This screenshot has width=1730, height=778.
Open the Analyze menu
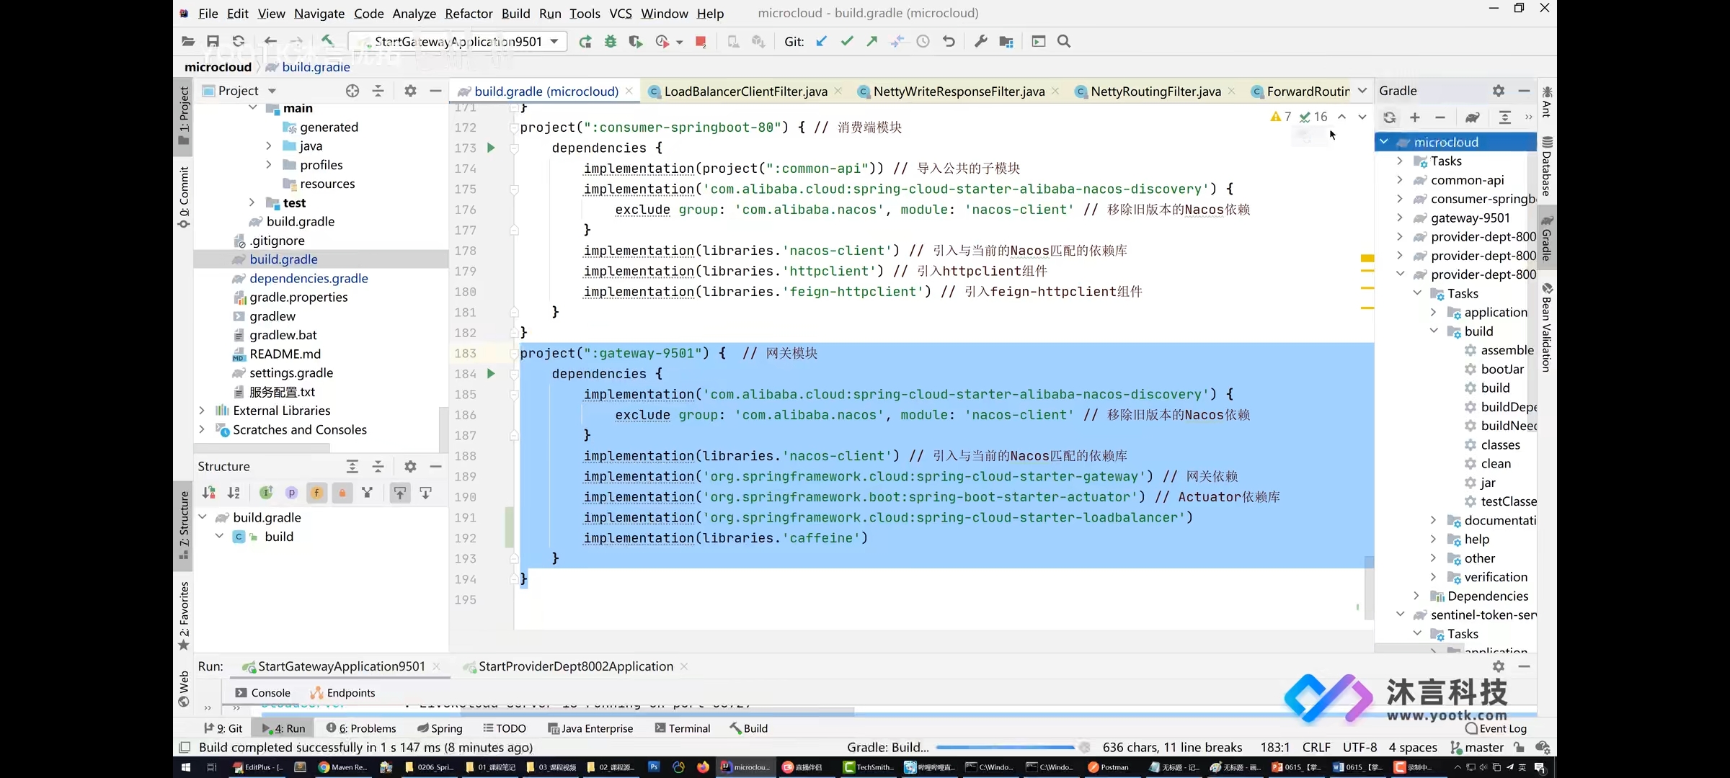pos(414,14)
